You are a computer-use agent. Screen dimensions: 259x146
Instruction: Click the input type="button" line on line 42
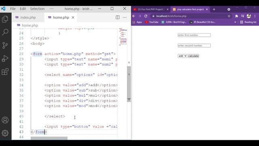pos(81,127)
